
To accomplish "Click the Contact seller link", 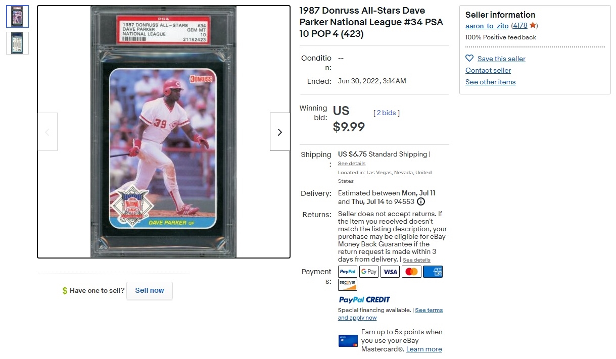I will [488, 70].
